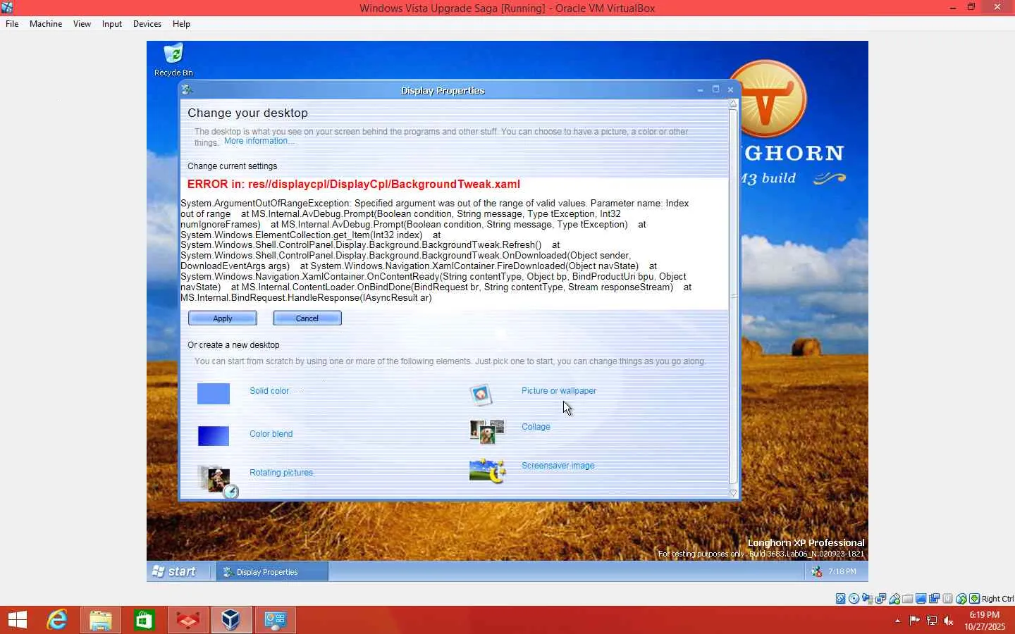Open the Recycle Bin on the Longhorn desktop
This screenshot has width=1015, height=634.
pyautogui.click(x=173, y=59)
